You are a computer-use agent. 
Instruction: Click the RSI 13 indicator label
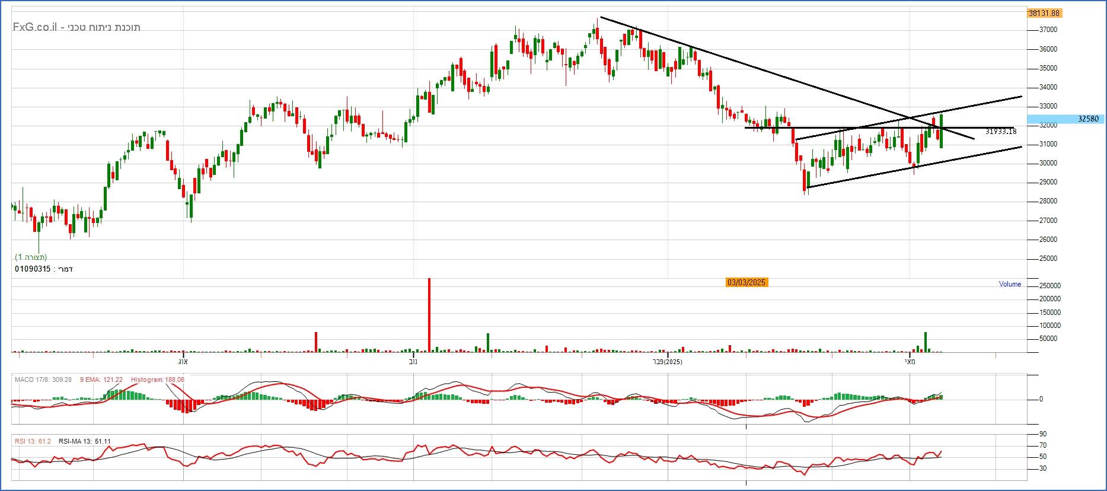point(33,442)
